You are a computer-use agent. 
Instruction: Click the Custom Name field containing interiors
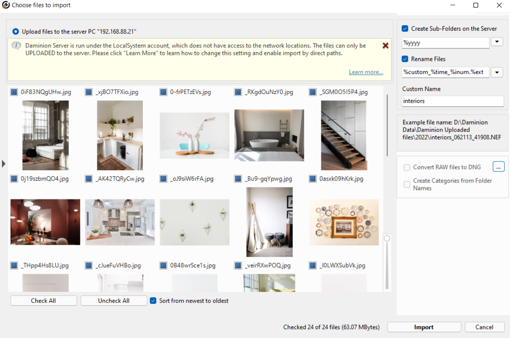coord(453,101)
